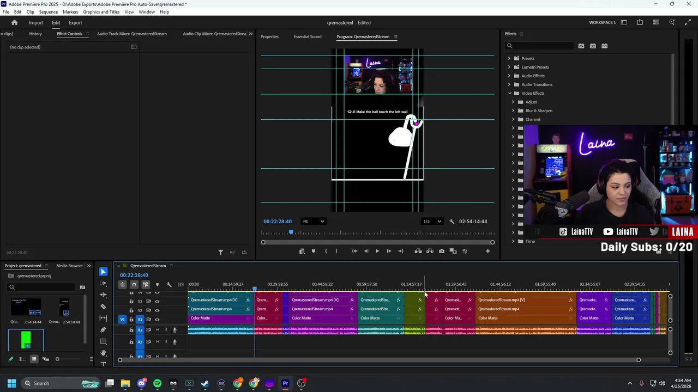Image resolution: width=698 pixels, height=392 pixels.
Task: Expand the Lumetri Presets folder
Action: pos(509,67)
